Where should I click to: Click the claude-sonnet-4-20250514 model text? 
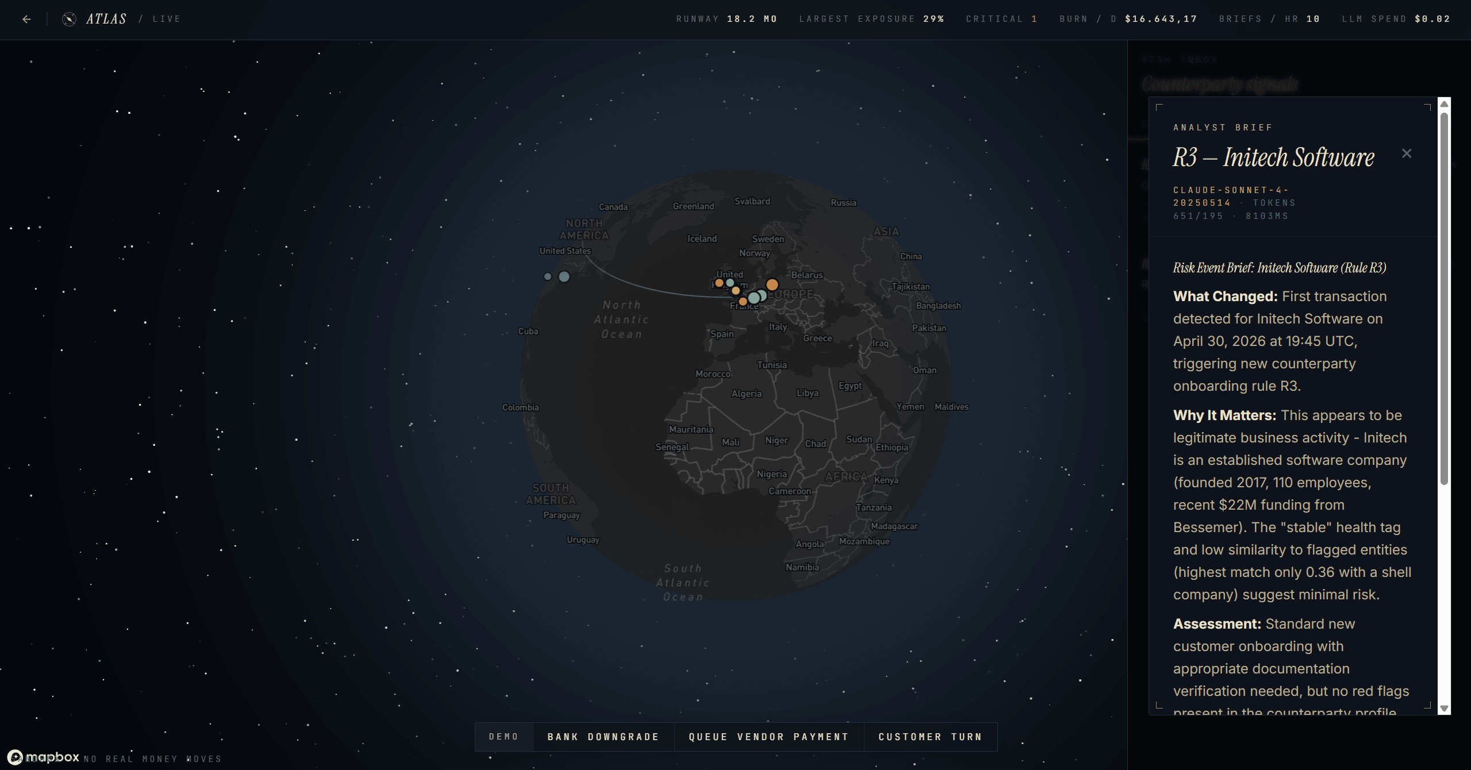click(x=1230, y=197)
